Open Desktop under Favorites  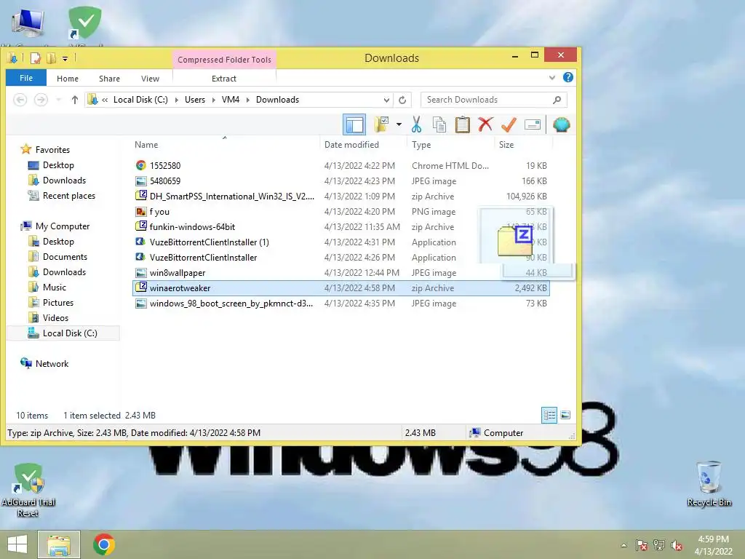coord(58,165)
